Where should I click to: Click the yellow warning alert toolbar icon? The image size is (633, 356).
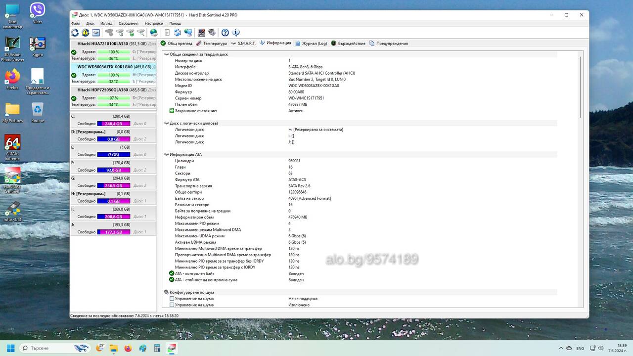[85, 33]
